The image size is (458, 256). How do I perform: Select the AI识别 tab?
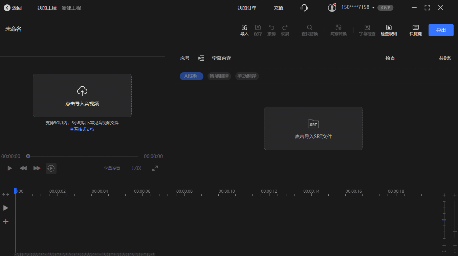pos(192,76)
